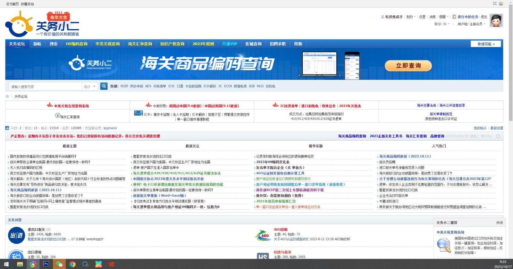
Task: Click the 我的帖子 link
Action: point(480,128)
